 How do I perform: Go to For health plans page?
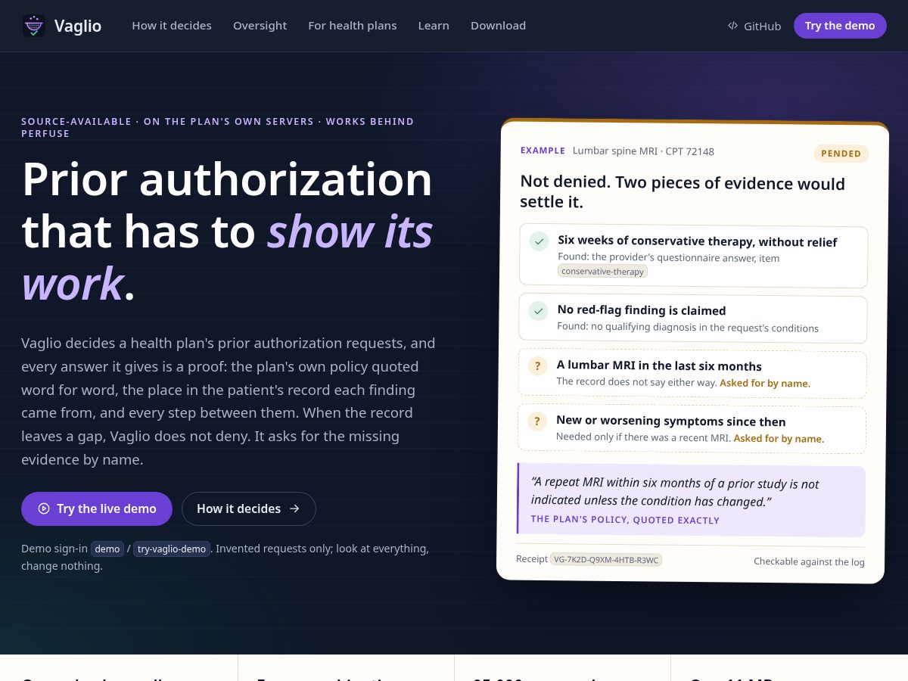coord(353,26)
